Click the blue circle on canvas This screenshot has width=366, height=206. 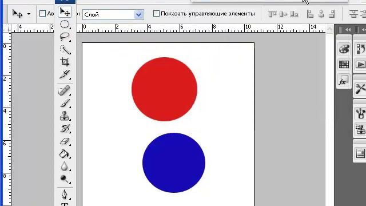(174, 163)
